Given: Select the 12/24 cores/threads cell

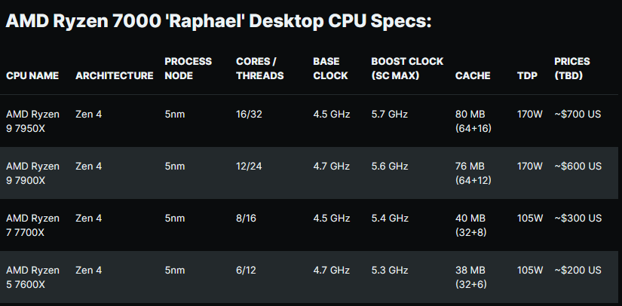Looking at the screenshot, I should pos(249,167).
